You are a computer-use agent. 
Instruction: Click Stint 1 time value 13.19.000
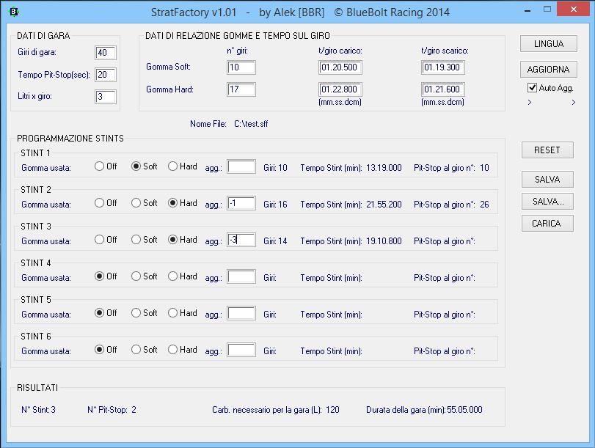(x=384, y=168)
